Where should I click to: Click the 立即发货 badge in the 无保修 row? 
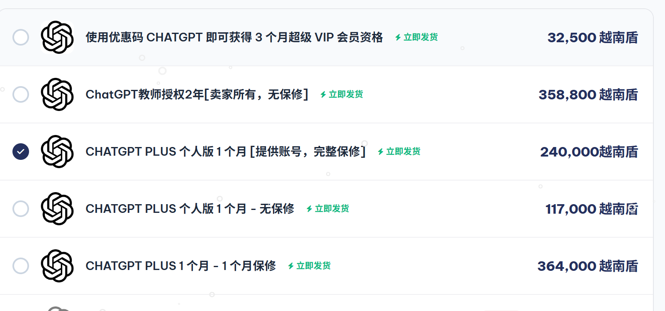pos(328,209)
